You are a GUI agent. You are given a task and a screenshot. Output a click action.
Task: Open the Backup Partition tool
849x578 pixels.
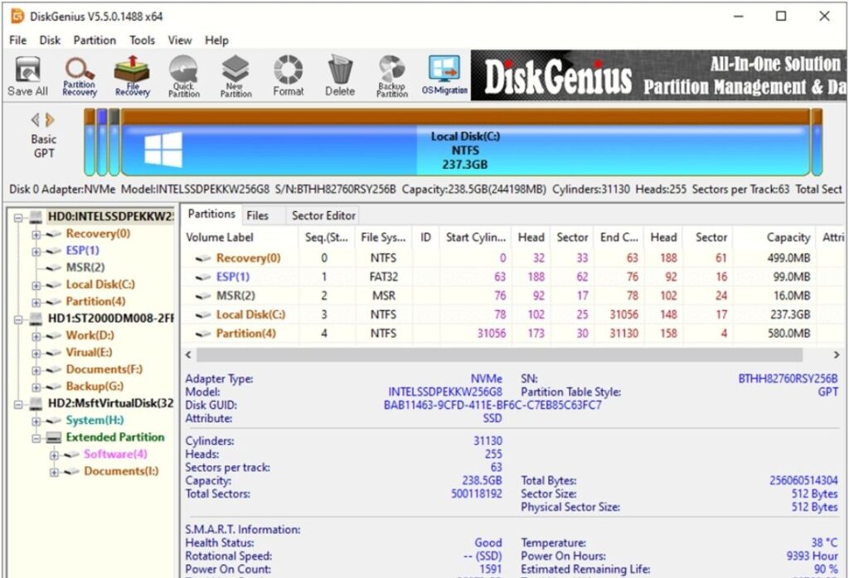pyautogui.click(x=391, y=75)
